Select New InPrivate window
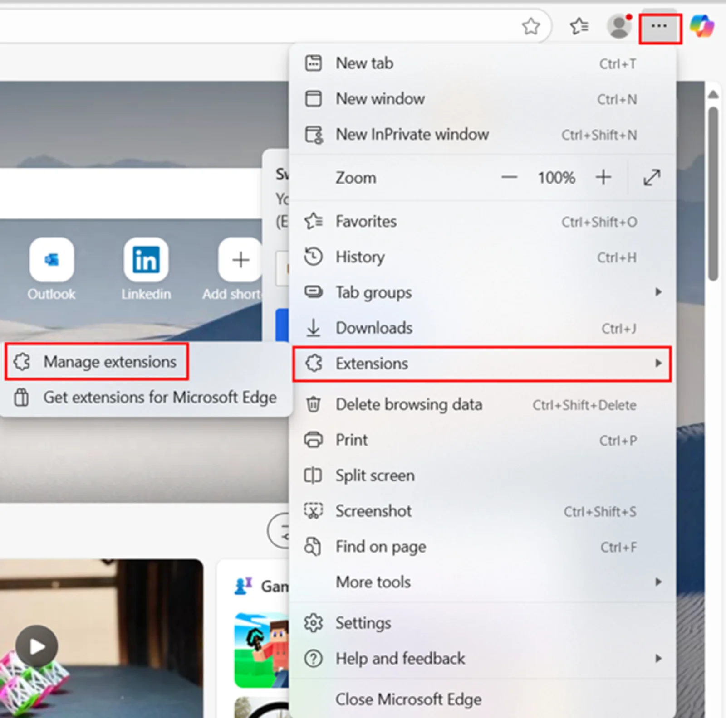This screenshot has width=726, height=718. coord(412,135)
